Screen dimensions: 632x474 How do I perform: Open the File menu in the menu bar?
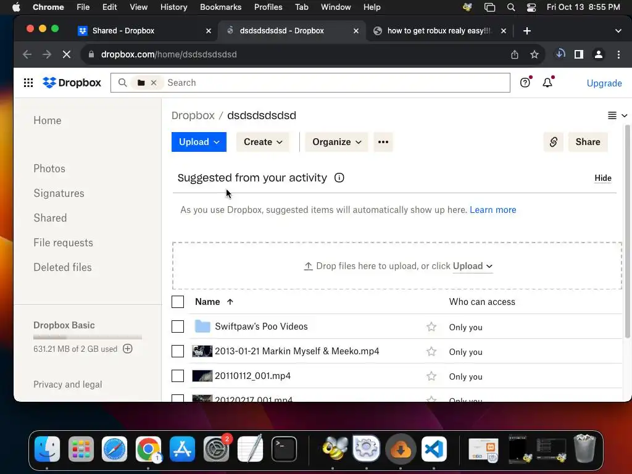pos(83,7)
